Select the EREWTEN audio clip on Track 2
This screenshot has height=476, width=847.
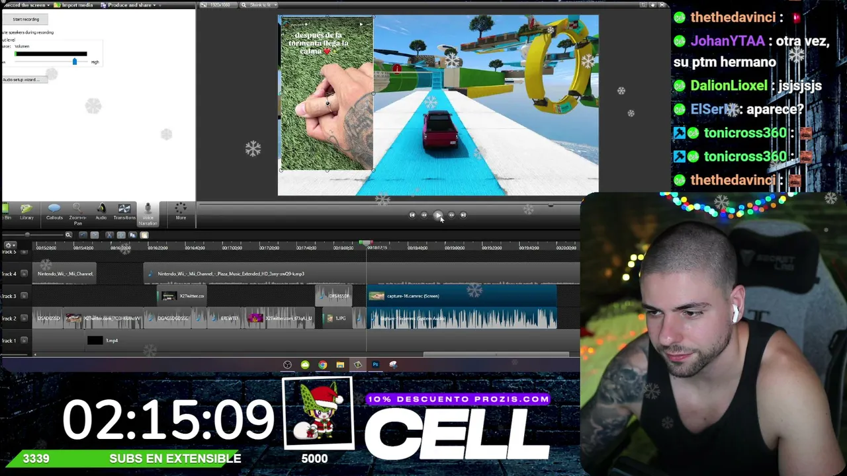224,319
